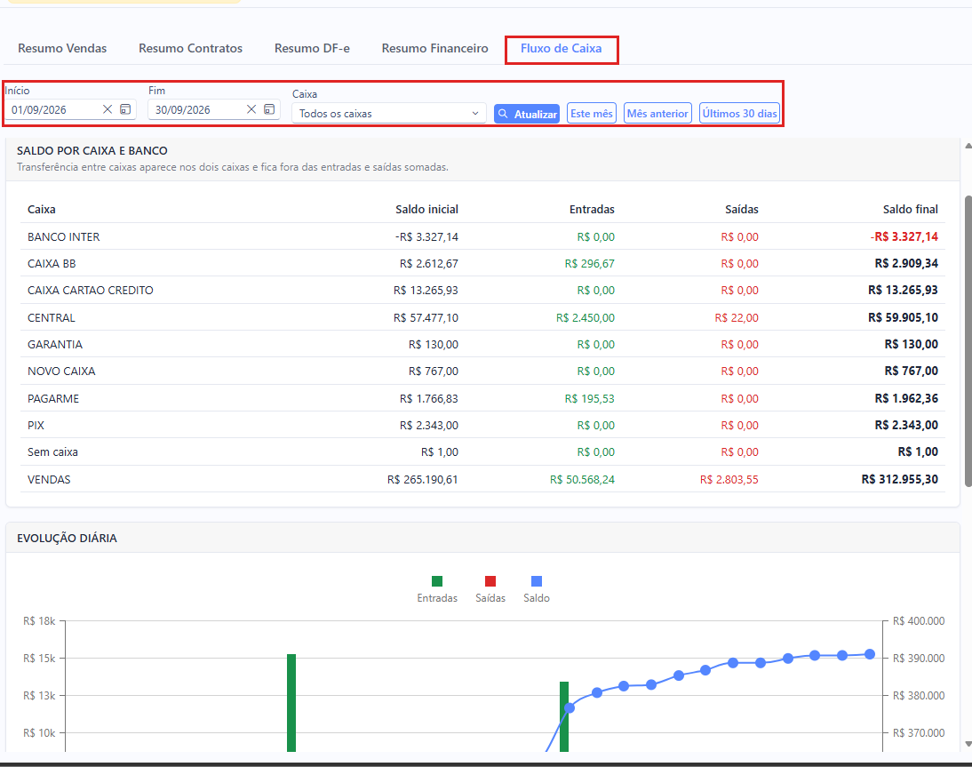Choose the 'Últimos 30 dias' range
The height and width of the screenshot is (767, 972).
click(739, 114)
